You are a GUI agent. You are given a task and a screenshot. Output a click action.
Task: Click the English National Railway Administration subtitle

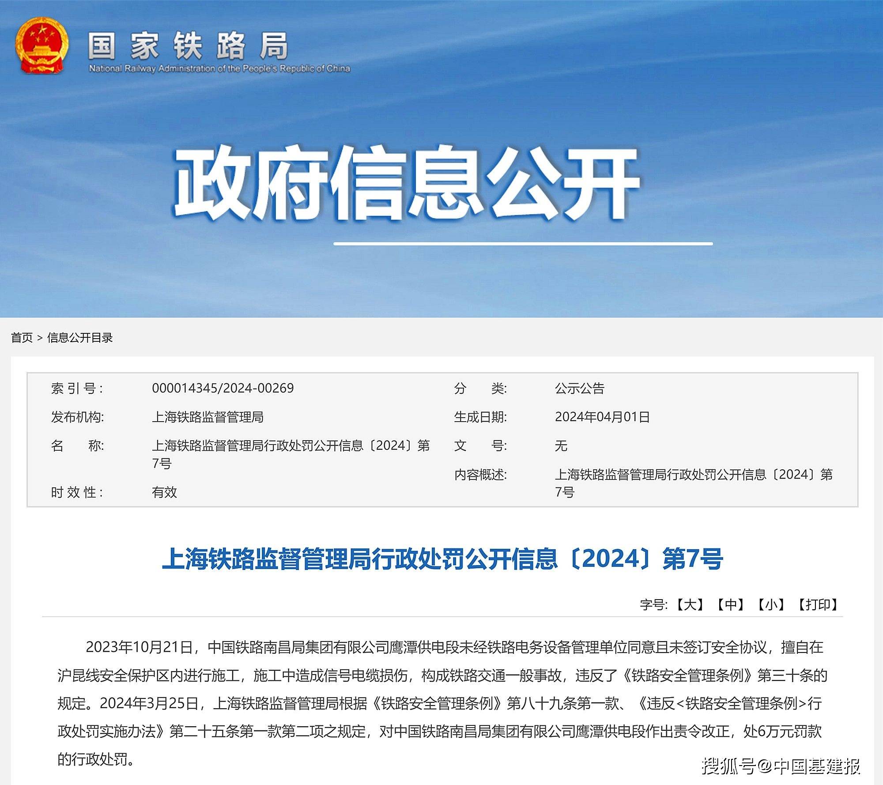pyautogui.click(x=219, y=68)
